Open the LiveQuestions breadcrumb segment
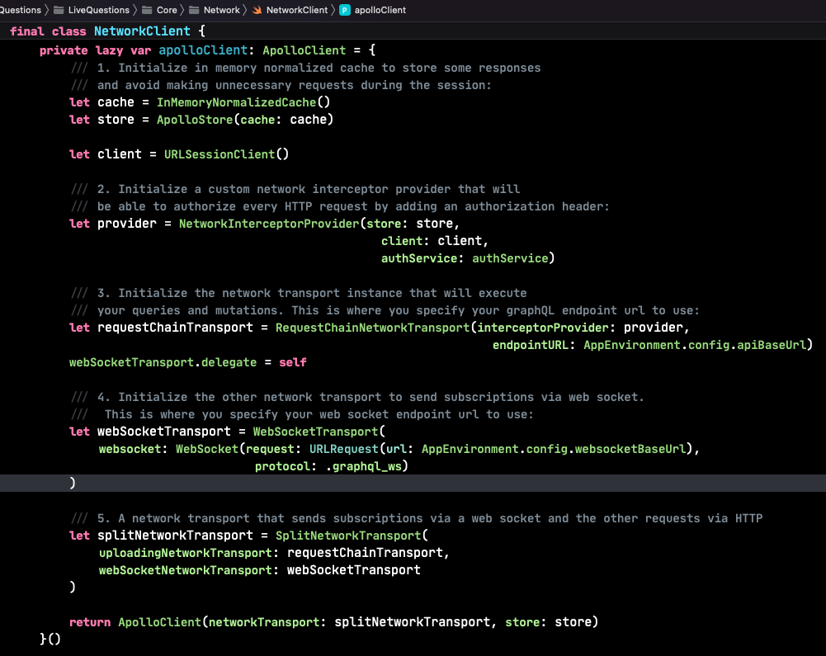826x656 pixels. point(98,10)
